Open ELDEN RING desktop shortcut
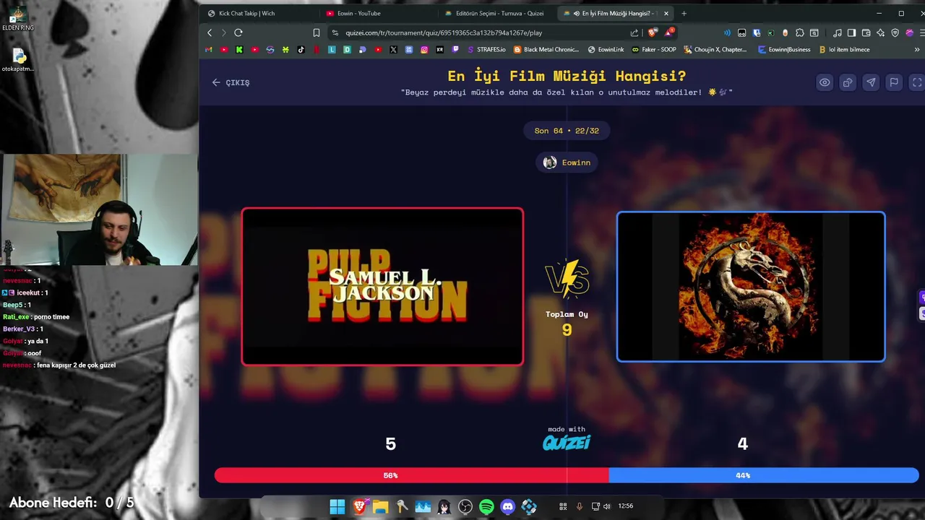Screen dimensions: 925x520 (x=17, y=19)
